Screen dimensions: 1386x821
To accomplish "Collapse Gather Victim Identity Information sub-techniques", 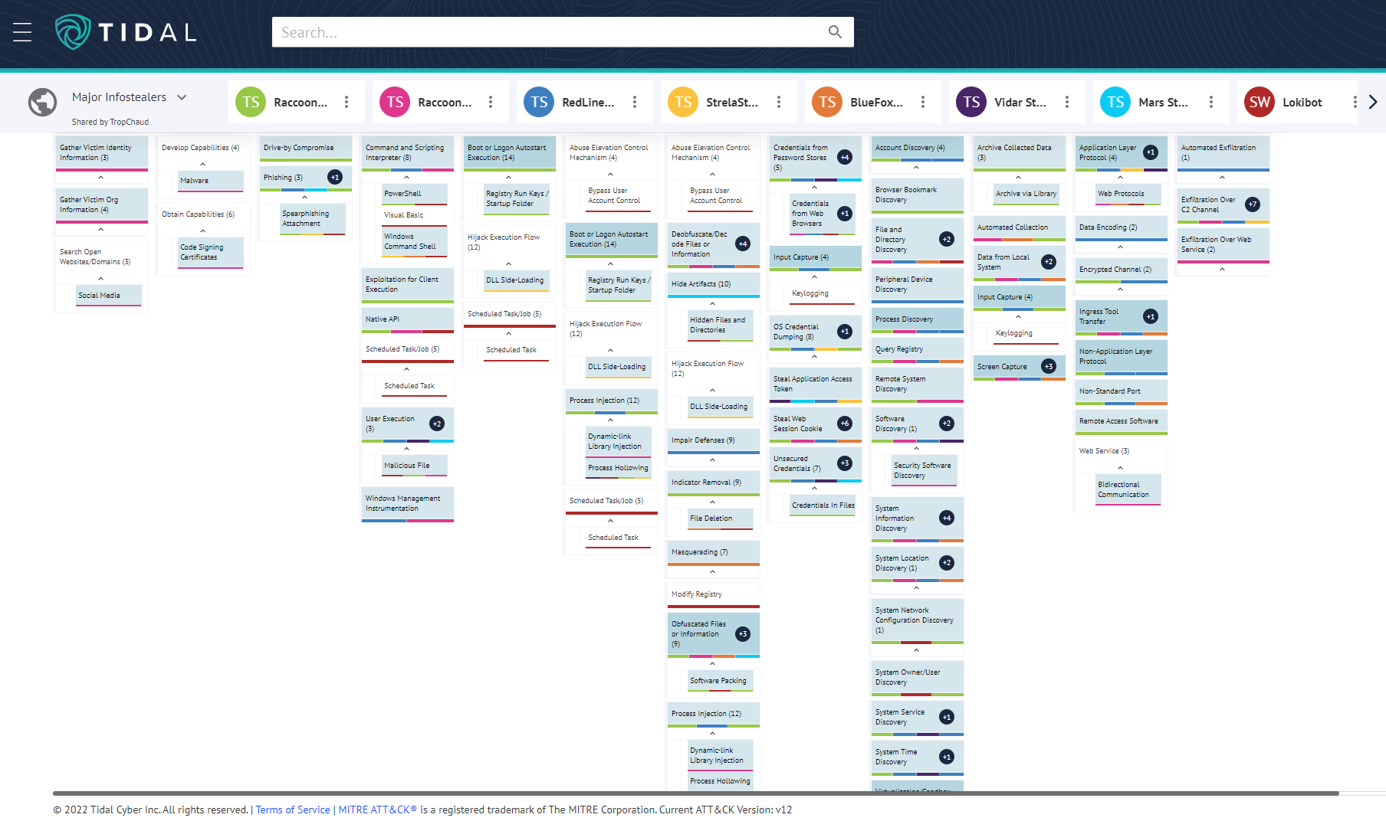I will 100,177.
